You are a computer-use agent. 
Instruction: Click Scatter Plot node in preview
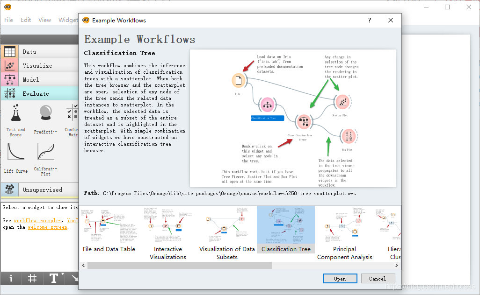click(x=342, y=102)
